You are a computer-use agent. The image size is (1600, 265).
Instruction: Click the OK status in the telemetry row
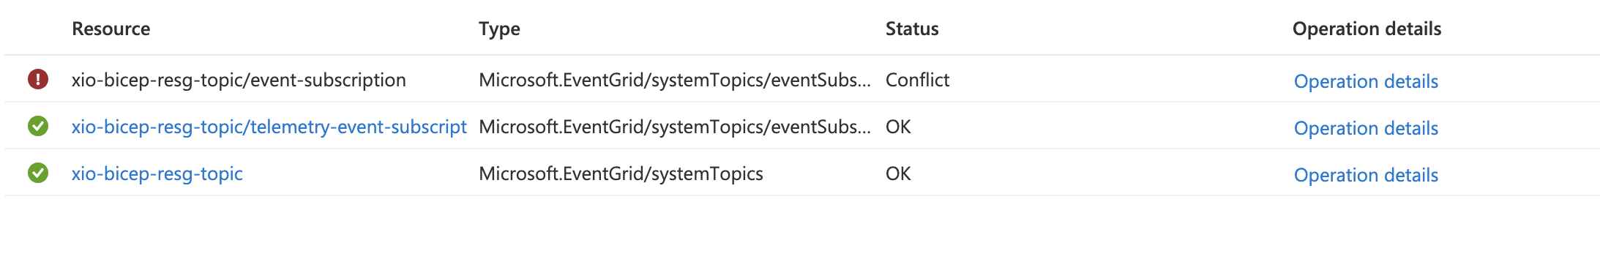898,127
